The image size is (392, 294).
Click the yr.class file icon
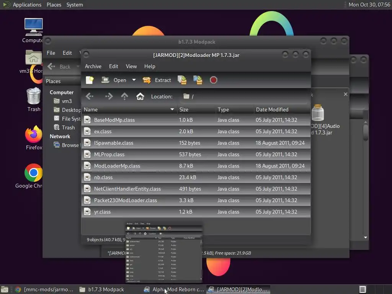point(87,212)
